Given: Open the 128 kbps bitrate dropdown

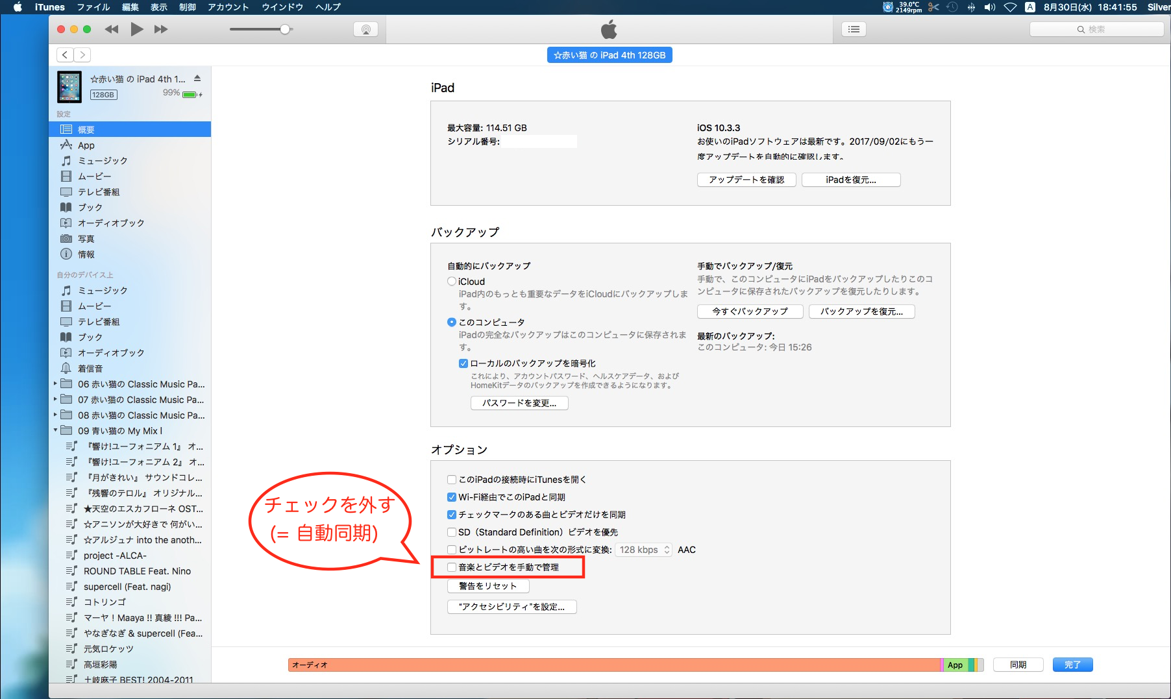Looking at the screenshot, I should (644, 550).
